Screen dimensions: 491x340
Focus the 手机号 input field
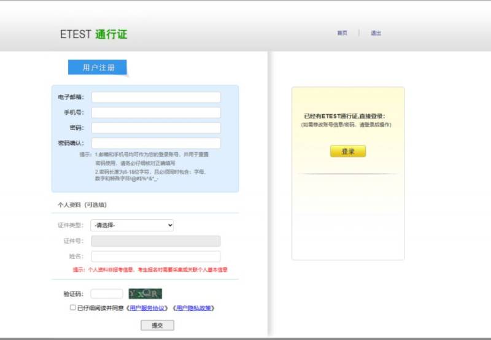point(156,112)
